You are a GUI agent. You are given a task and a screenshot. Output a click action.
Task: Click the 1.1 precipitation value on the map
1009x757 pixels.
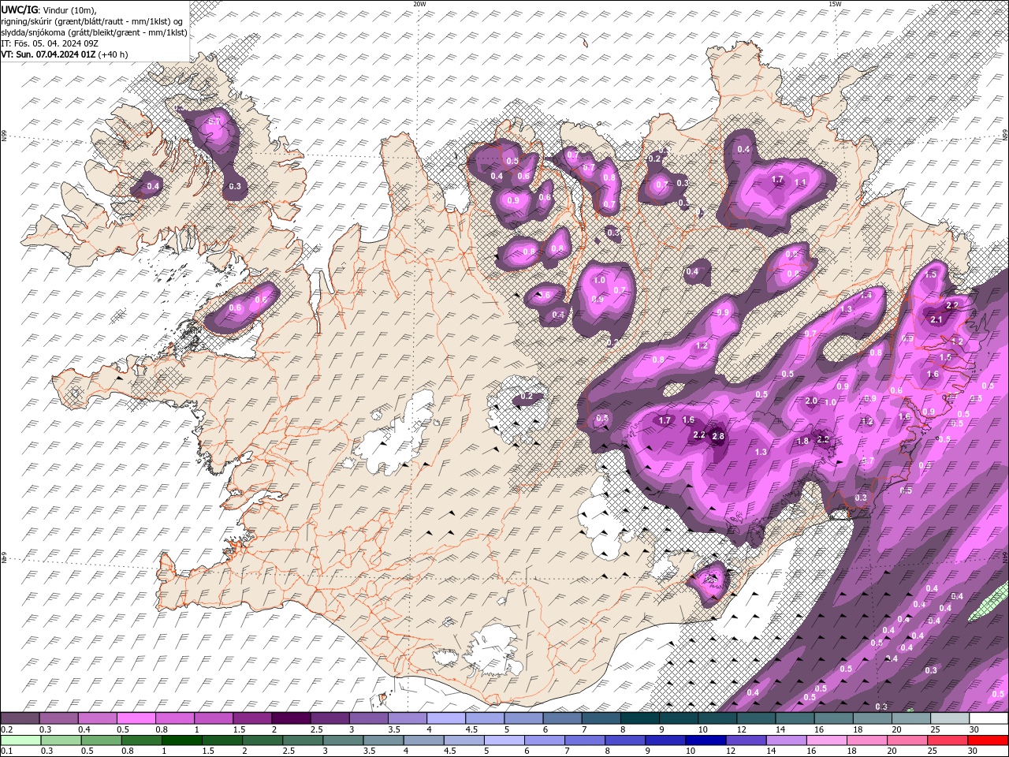coord(800,182)
